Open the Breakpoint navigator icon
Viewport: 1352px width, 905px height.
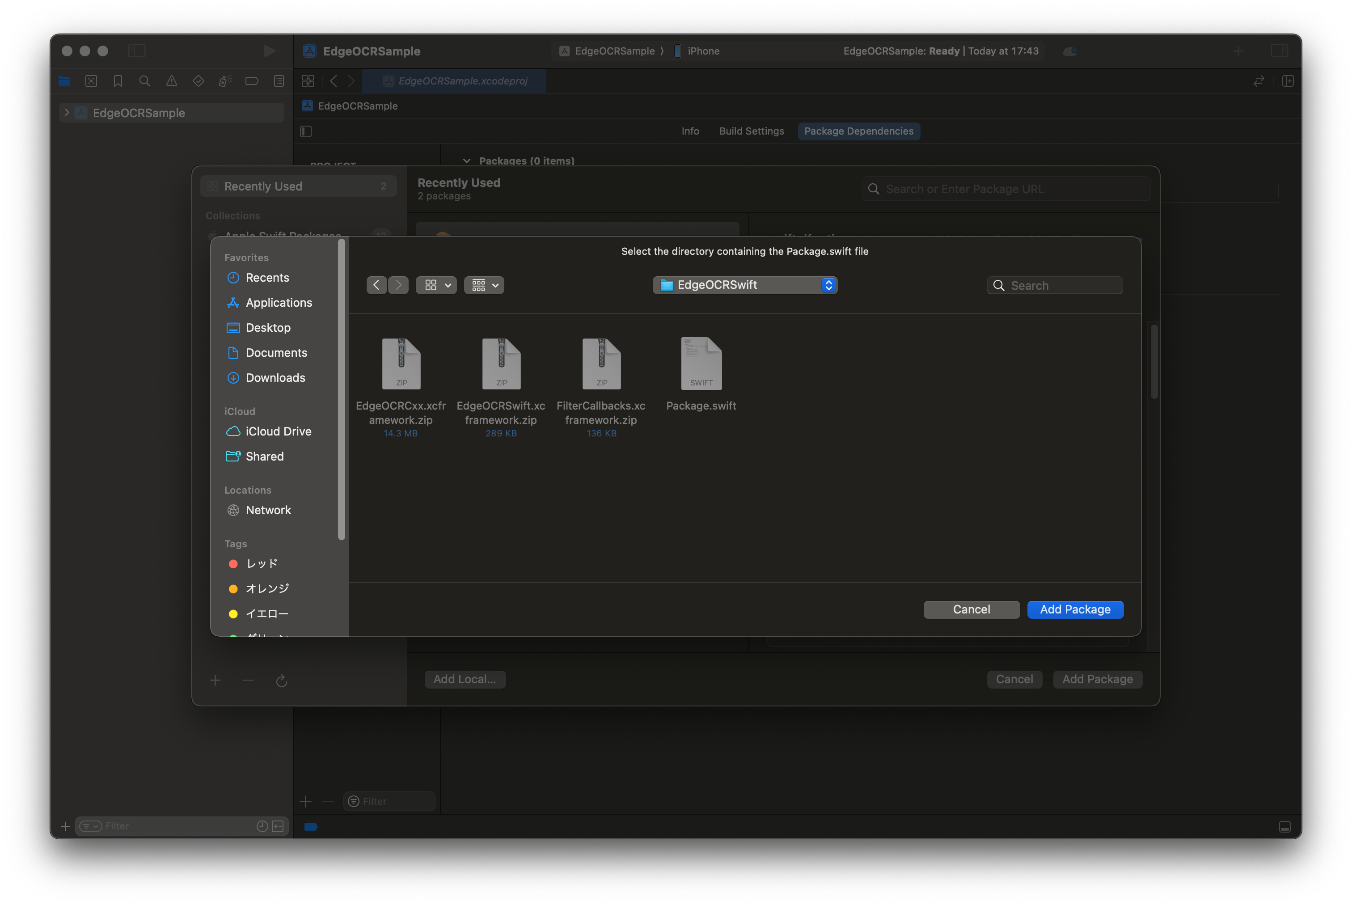(x=252, y=81)
